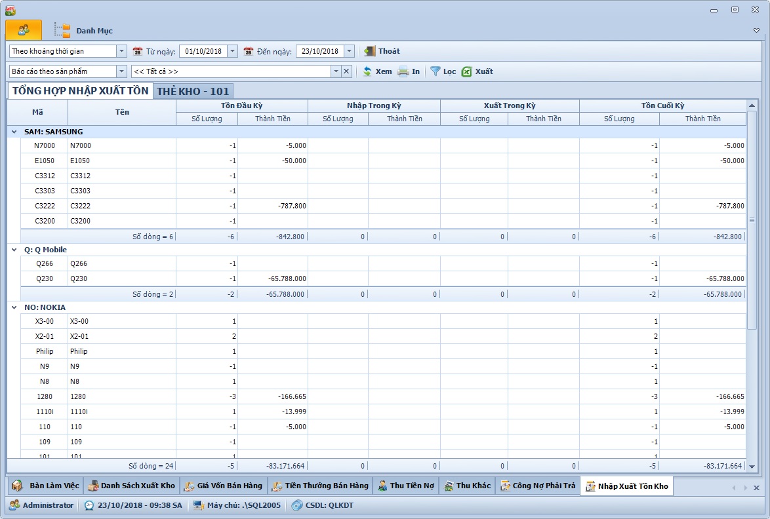Click the vertical scrollbar down arrow
770x519 pixels.
752,467
